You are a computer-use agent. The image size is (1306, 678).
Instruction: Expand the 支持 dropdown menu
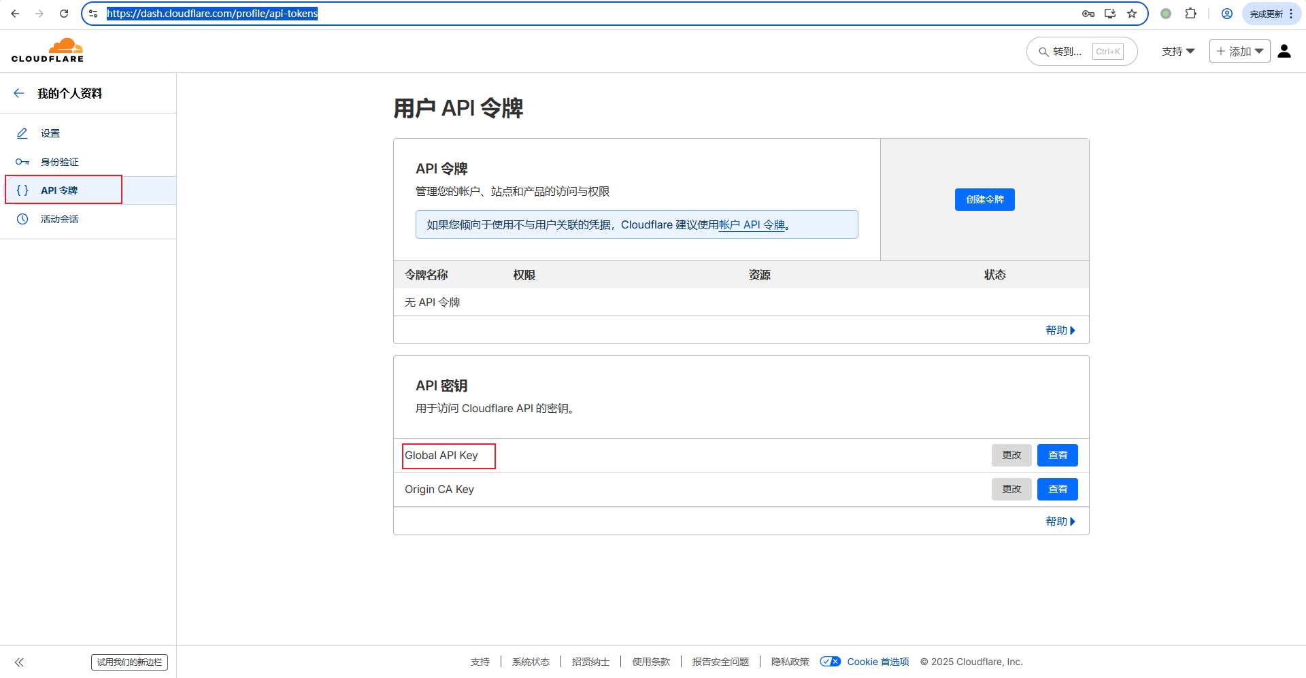pos(1178,51)
